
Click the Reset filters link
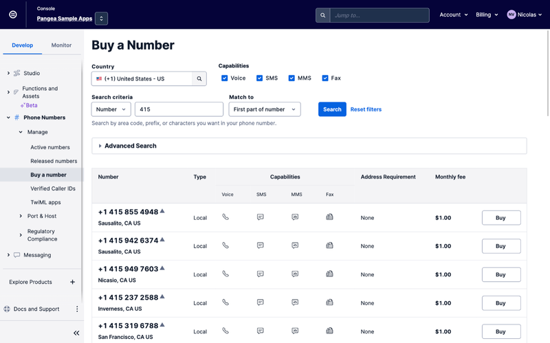(x=366, y=109)
